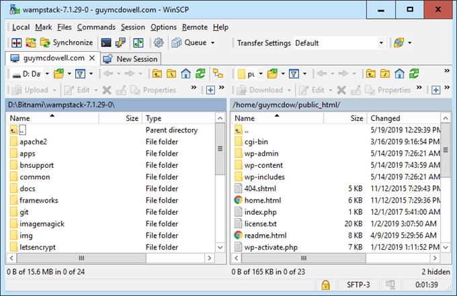This screenshot has height=296, width=457.
Task: Click the globe reconnect icon
Action: [399, 43]
